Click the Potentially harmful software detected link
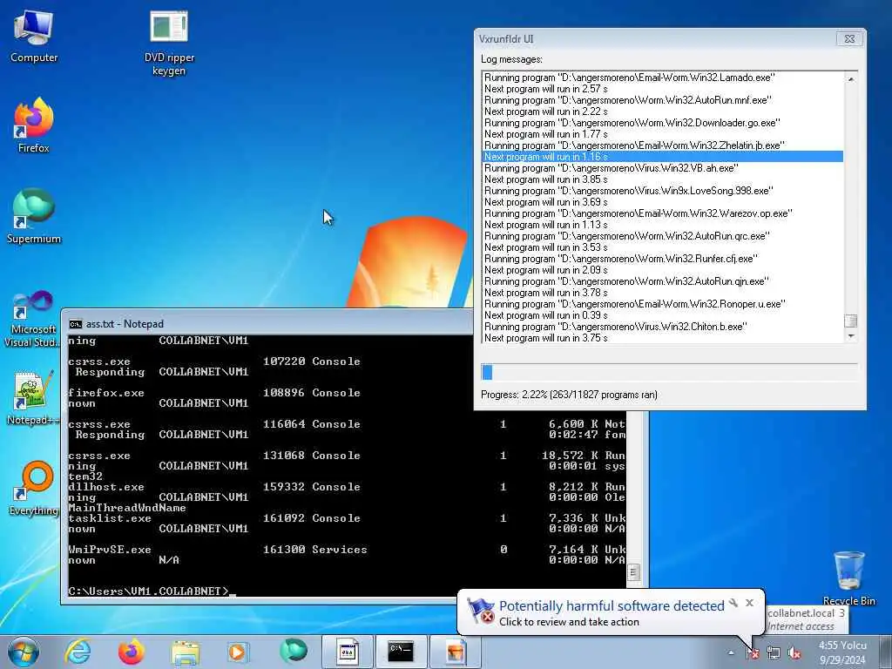This screenshot has width=892, height=669. 612,606
